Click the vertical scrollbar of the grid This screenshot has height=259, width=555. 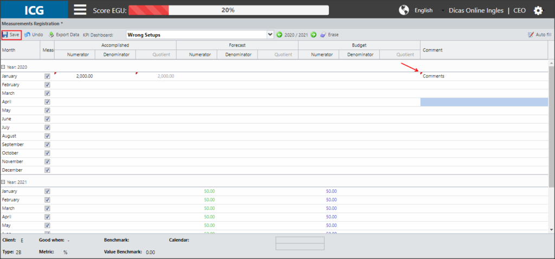coord(551,126)
